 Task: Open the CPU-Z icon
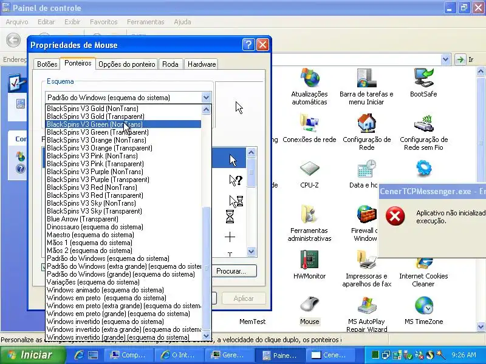coord(309,169)
